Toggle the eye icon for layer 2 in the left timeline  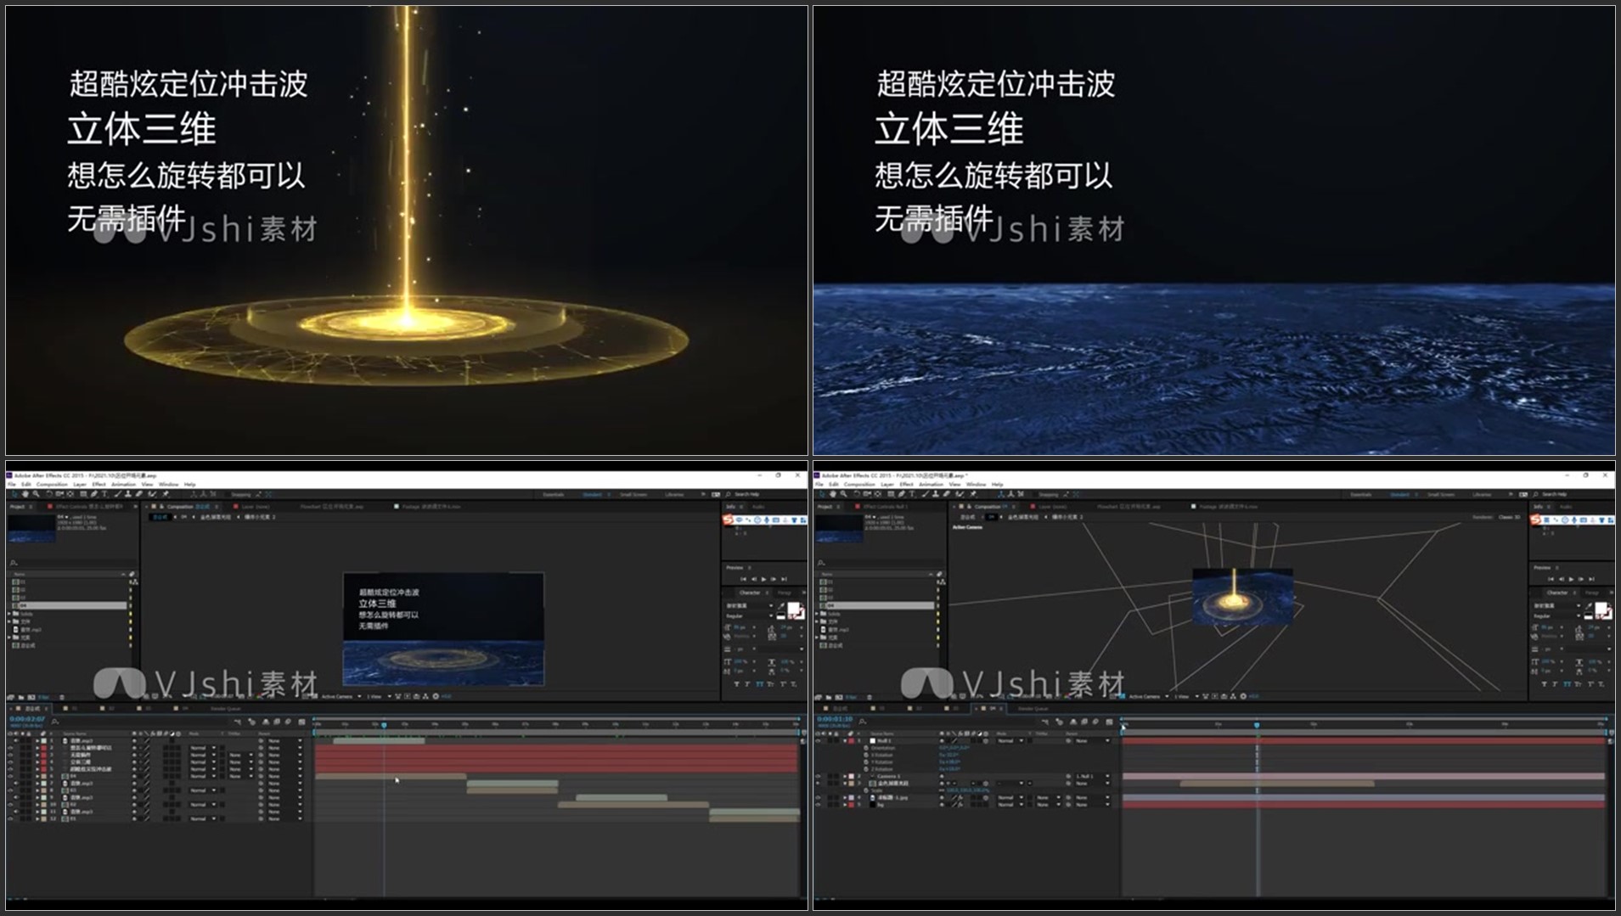[x=11, y=748]
